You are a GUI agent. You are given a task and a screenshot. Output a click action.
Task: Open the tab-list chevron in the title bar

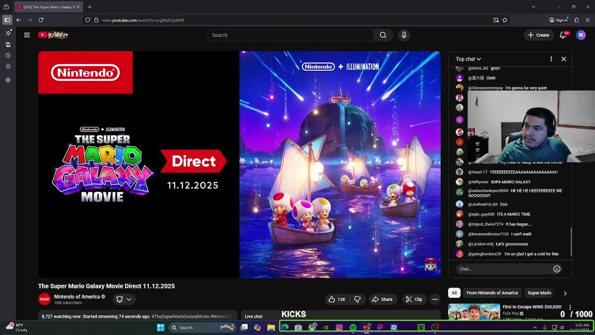pyautogui.click(x=534, y=7)
